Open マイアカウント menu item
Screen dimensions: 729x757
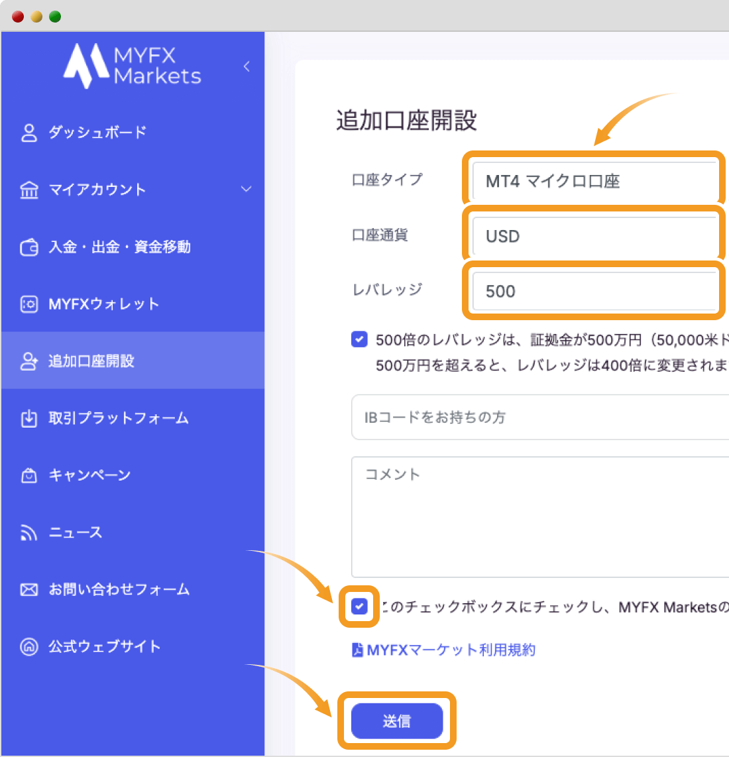pyautogui.click(x=97, y=190)
